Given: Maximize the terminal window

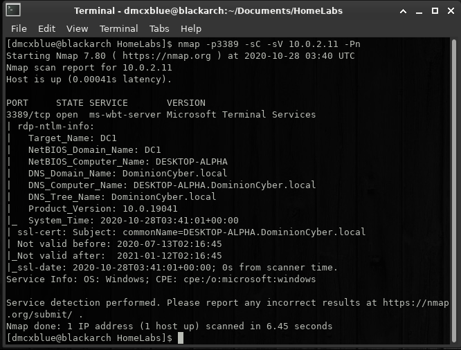Looking at the screenshot, I should [x=435, y=11].
